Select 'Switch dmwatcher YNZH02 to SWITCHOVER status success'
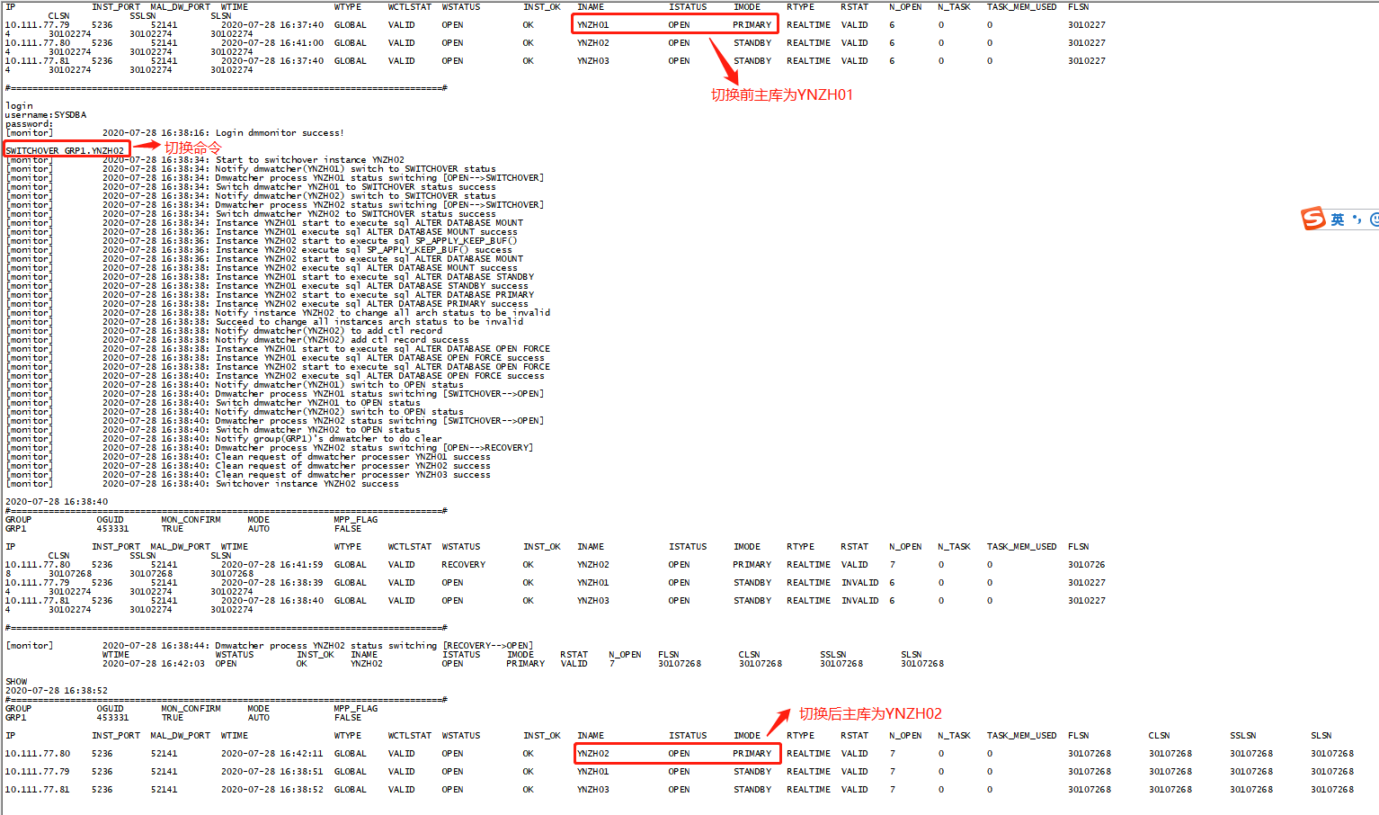 pyautogui.click(x=356, y=214)
